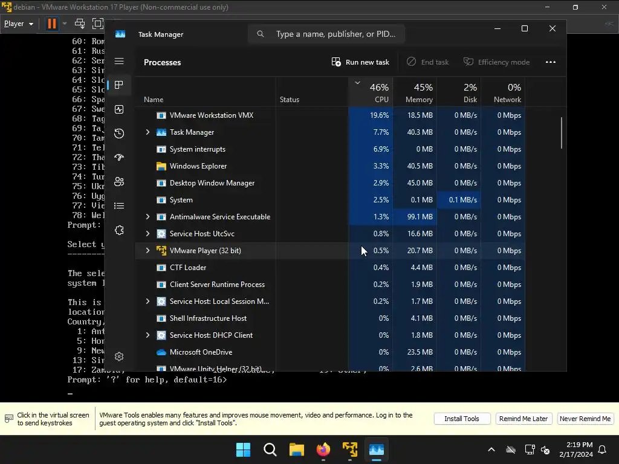
Task: Open notifications bell in taskbar
Action: (x=603, y=449)
